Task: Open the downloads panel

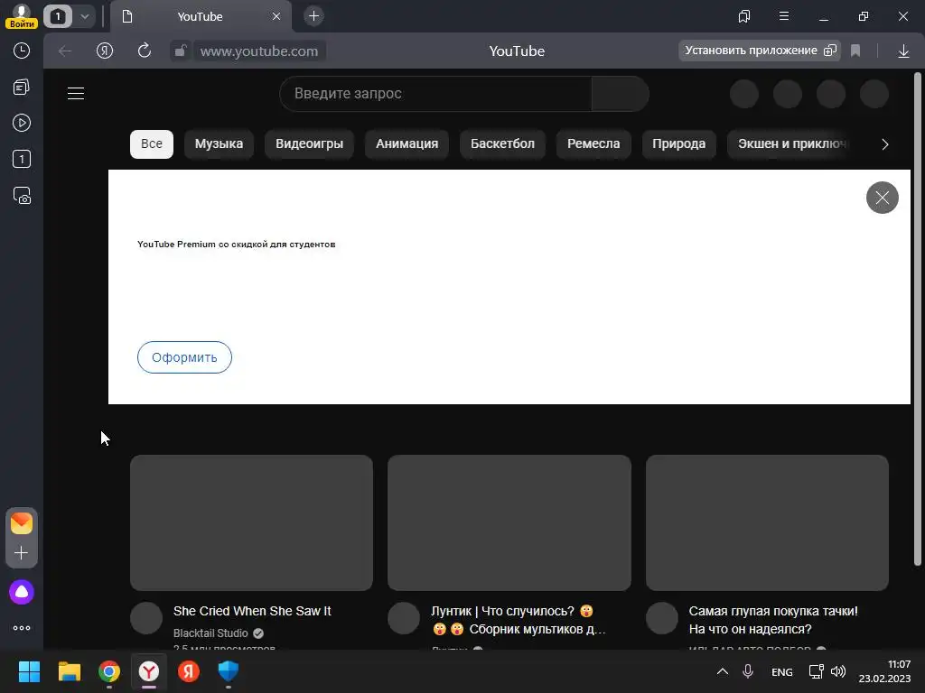Action: [x=903, y=51]
